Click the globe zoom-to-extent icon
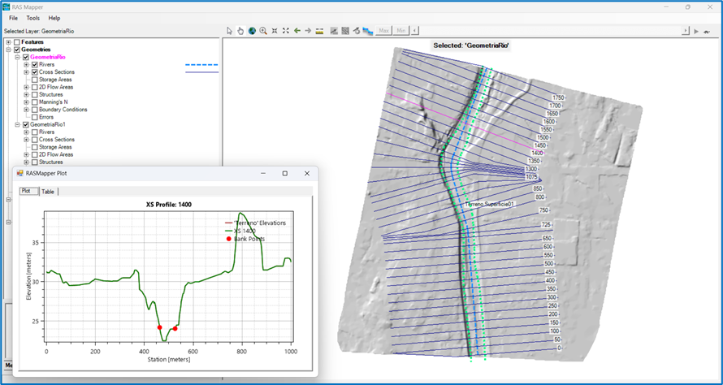This screenshot has width=723, height=385. [x=252, y=31]
